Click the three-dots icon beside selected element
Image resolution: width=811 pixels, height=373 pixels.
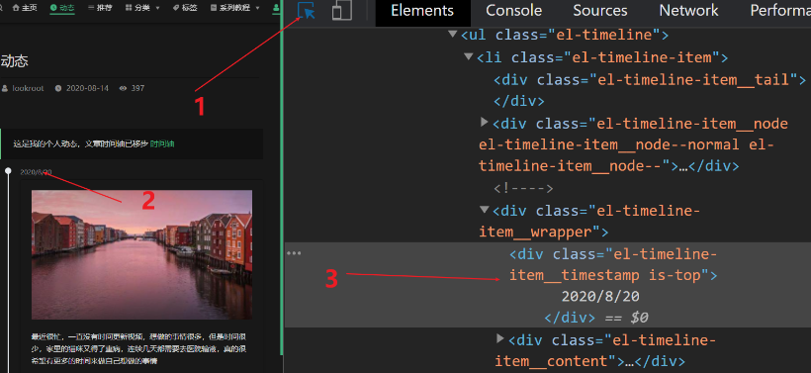coord(294,253)
